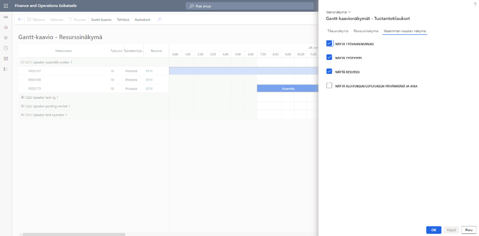Click Peruuta undo in toolbar
This screenshot has height=236, width=479.
[x=77, y=20]
